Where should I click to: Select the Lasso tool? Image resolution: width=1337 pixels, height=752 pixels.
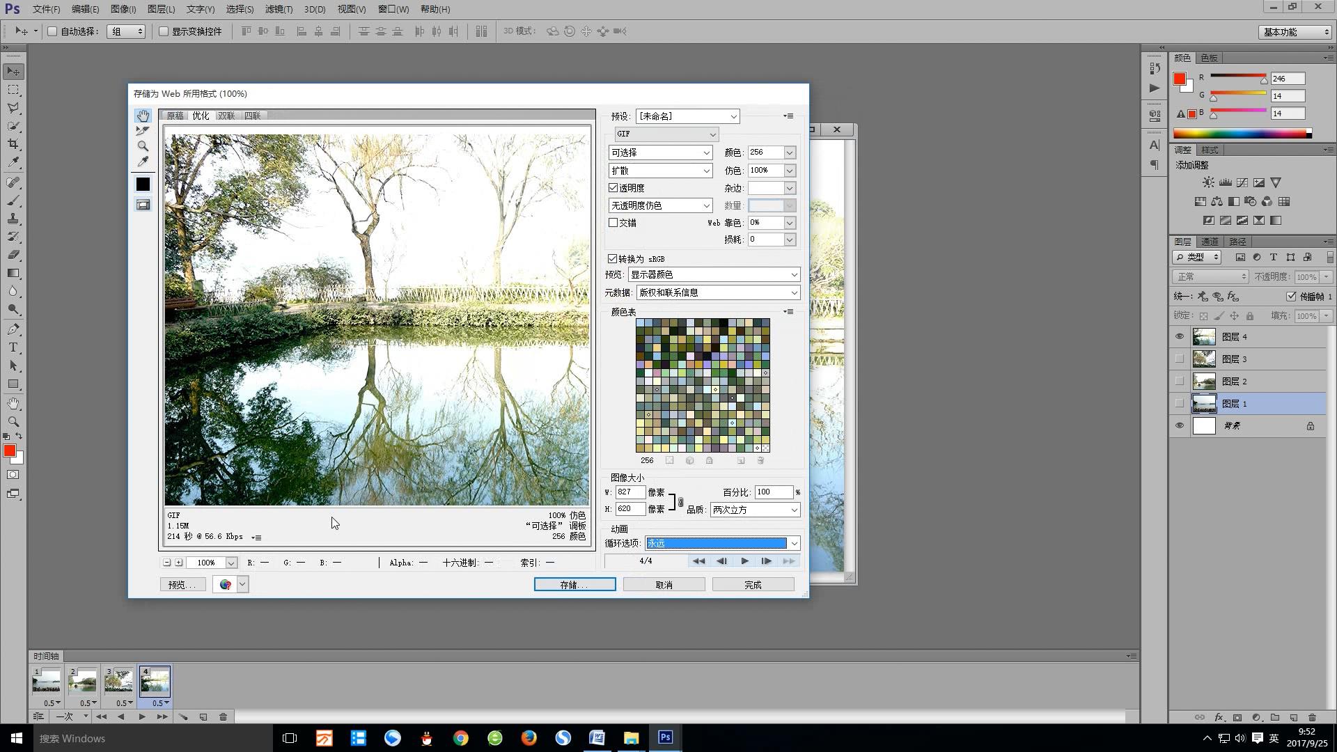pos(13,108)
